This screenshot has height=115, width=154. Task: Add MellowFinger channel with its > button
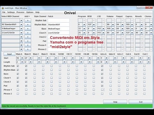(28, 29)
